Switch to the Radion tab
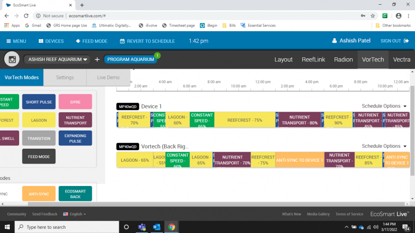 (343, 60)
